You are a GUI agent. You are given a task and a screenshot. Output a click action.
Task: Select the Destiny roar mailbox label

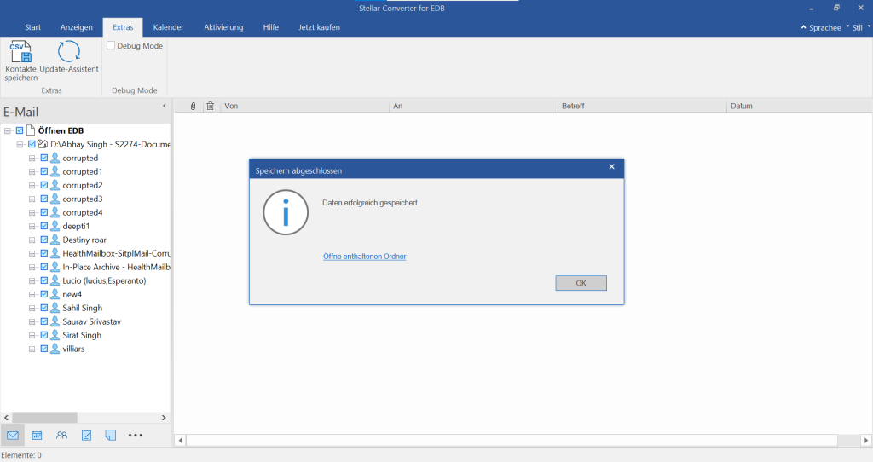tap(84, 240)
